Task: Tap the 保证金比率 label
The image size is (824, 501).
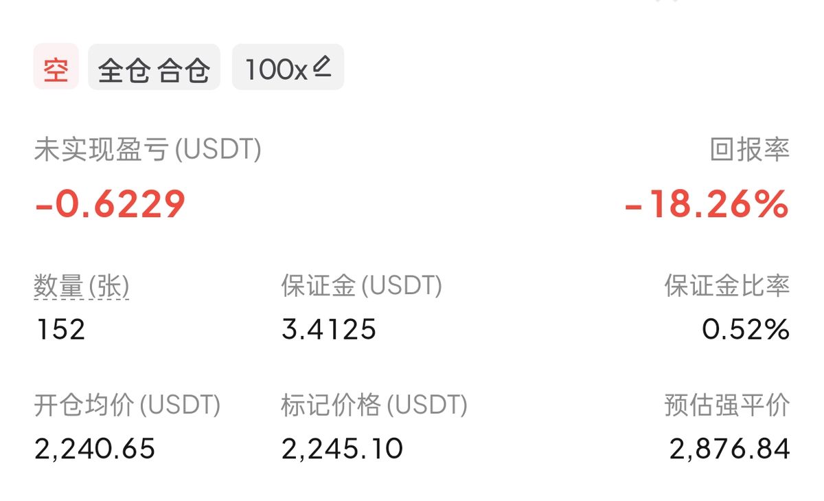Action: point(726,286)
